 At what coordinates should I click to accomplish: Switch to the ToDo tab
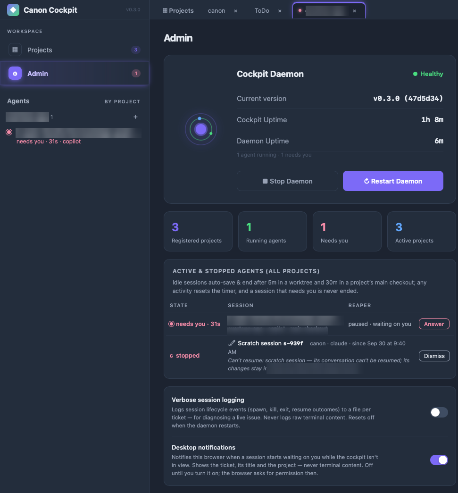[x=262, y=11]
